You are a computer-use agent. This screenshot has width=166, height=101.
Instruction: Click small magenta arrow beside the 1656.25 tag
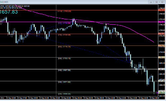157,93
